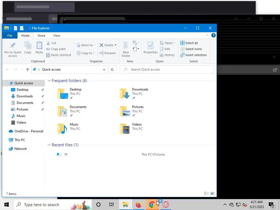Viewport: 280px width, 210px height.
Task: Open Firefox from the taskbar
Action: point(139,205)
